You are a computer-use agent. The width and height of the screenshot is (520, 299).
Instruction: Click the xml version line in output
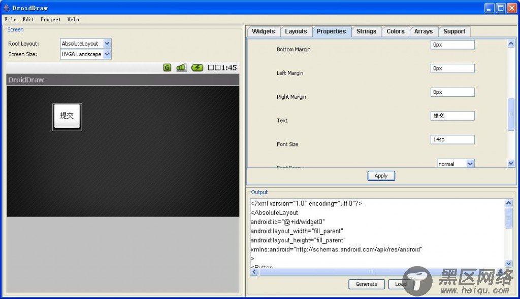(306, 203)
